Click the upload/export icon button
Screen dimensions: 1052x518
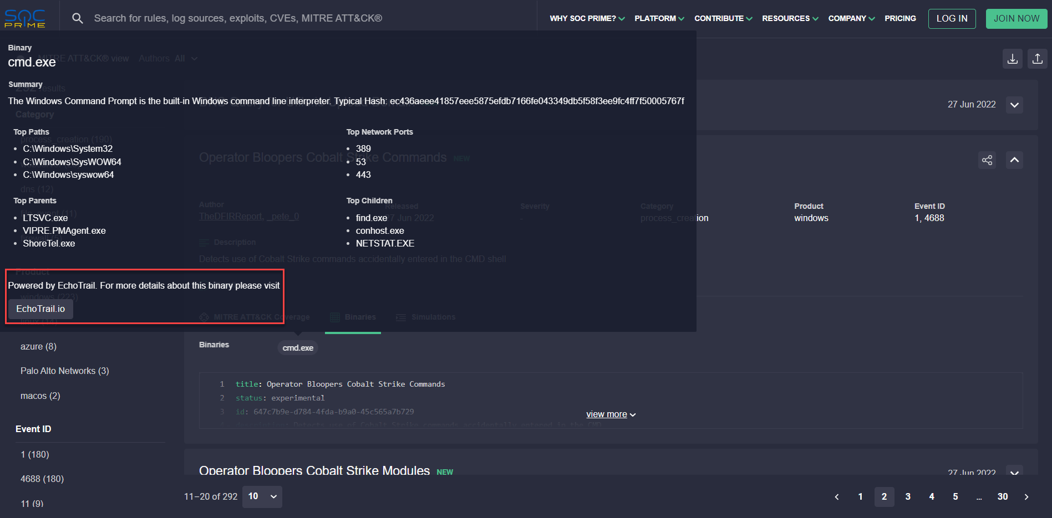click(1037, 59)
